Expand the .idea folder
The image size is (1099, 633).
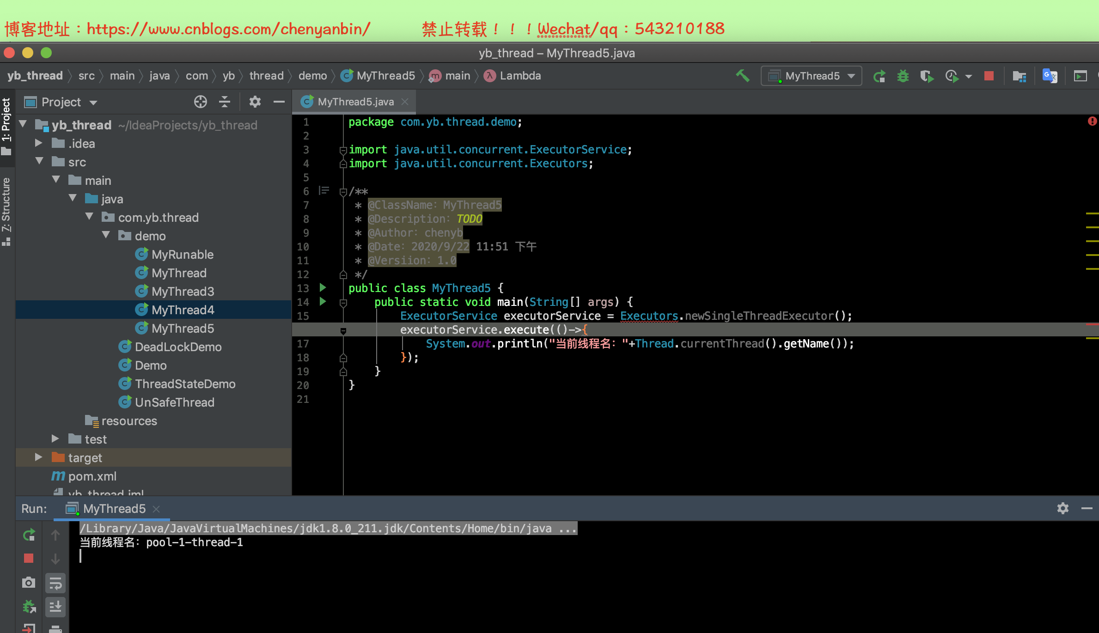click(x=39, y=143)
